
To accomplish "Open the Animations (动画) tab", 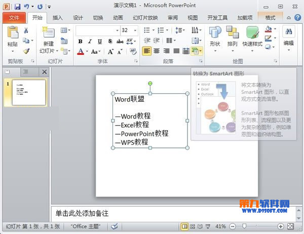I will [x=118, y=17].
